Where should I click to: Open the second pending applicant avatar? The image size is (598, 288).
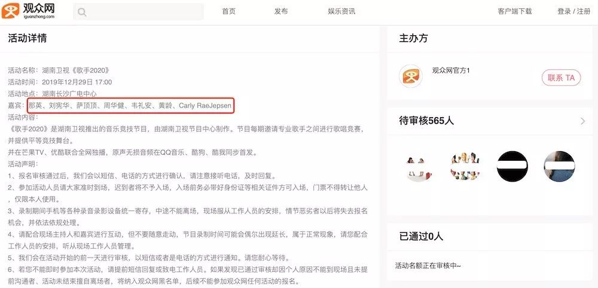465,167
